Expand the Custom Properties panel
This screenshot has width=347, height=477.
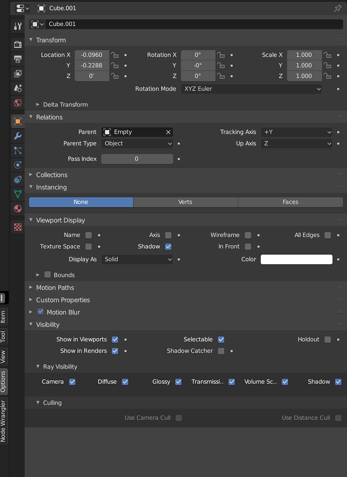pyautogui.click(x=31, y=300)
